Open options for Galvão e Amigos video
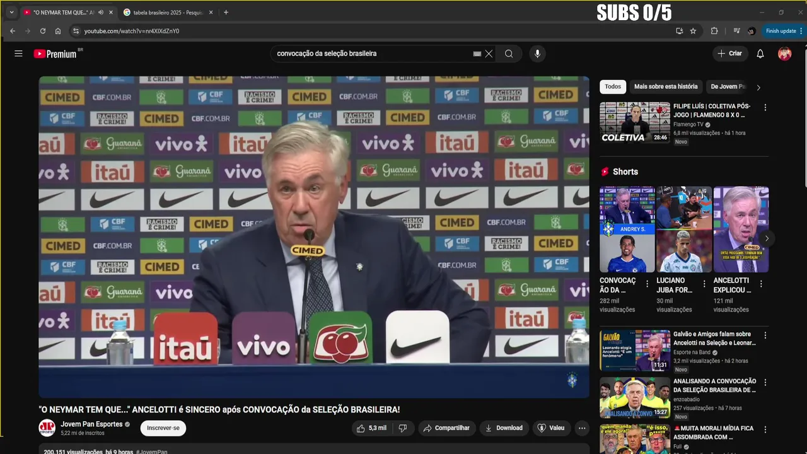Screen dimensions: 807x454 [x=765, y=336]
